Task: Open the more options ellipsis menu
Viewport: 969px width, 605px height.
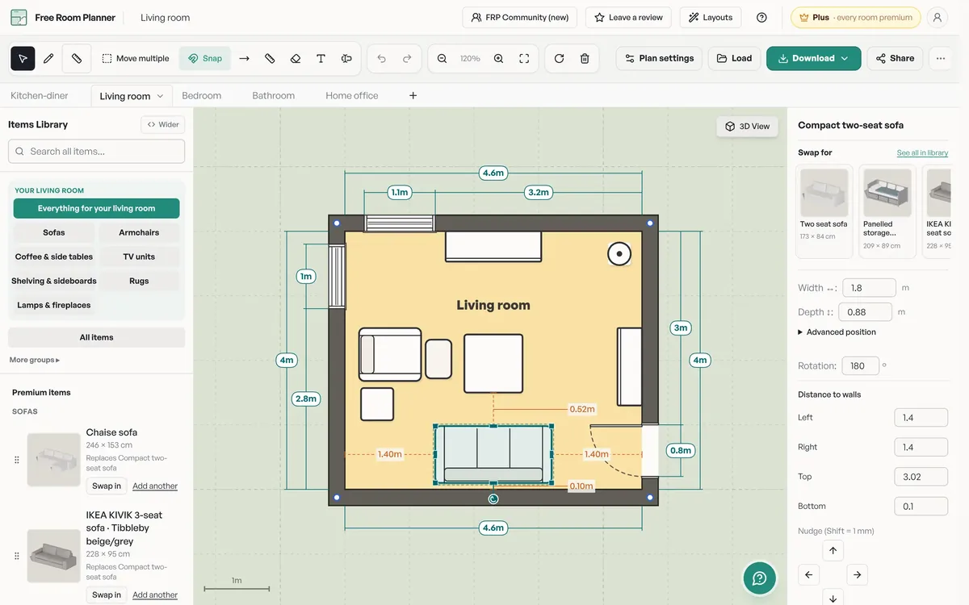Action: (x=941, y=58)
